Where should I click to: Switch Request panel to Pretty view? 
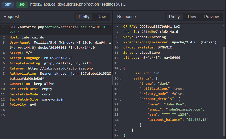coord(84,17)
